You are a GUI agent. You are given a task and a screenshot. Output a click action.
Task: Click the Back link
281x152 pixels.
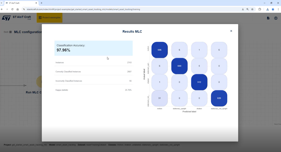pyautogui.click(x=6, y=32)
